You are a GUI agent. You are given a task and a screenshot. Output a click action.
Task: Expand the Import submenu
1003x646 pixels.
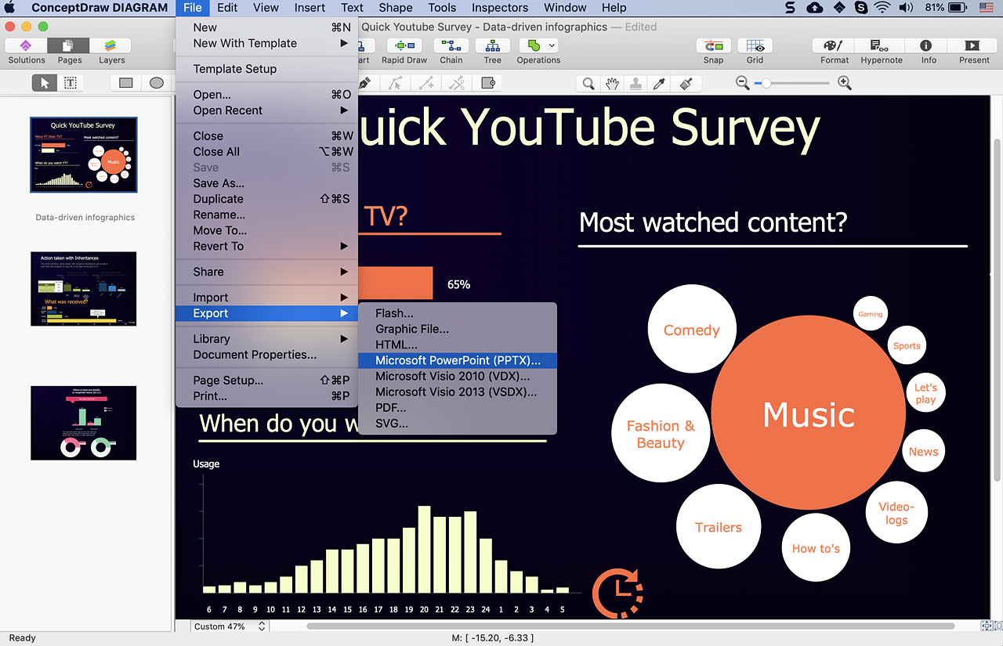pyautogui.click(x=266, y=298)
